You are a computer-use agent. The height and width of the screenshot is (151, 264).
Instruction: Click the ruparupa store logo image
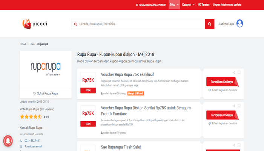46,69
